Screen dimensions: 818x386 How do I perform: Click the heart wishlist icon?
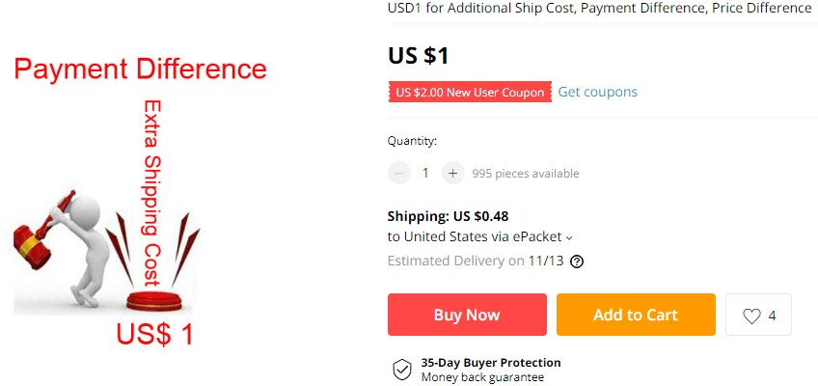(751, 316)
